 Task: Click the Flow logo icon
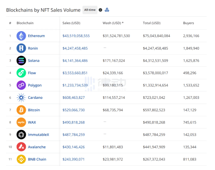pyautogui.click(x=21, y=73)
